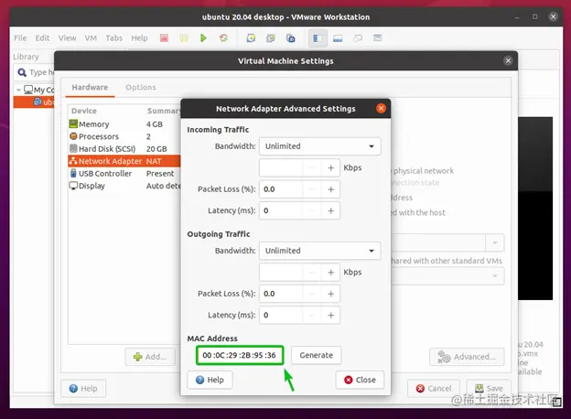
Task: Click the Advanced... button
Action: [467, 357]
